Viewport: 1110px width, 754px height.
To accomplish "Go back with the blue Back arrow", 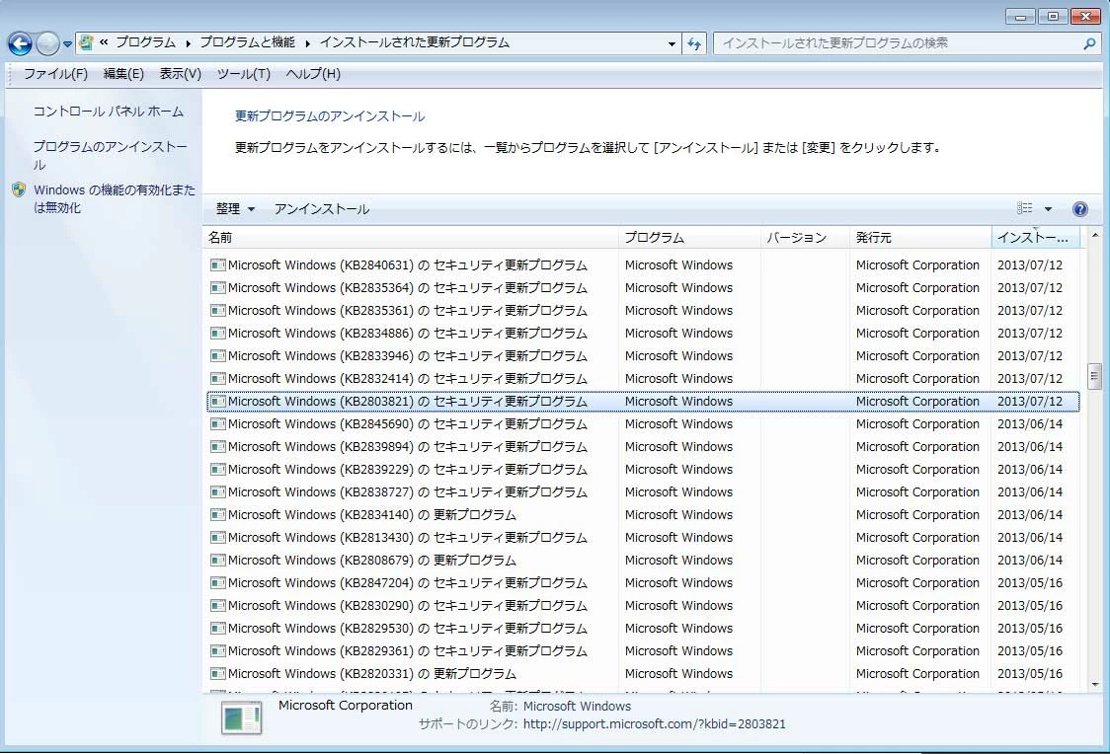I will 20,43.
